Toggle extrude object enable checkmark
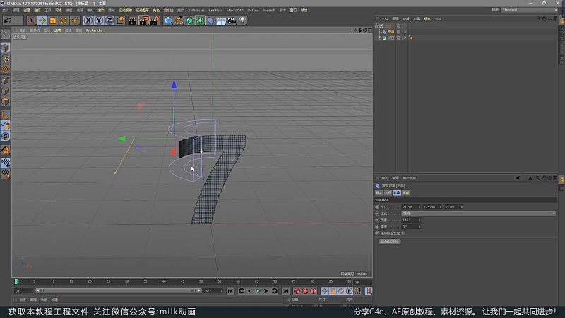The image size is (565, 318). coord(405,38)
